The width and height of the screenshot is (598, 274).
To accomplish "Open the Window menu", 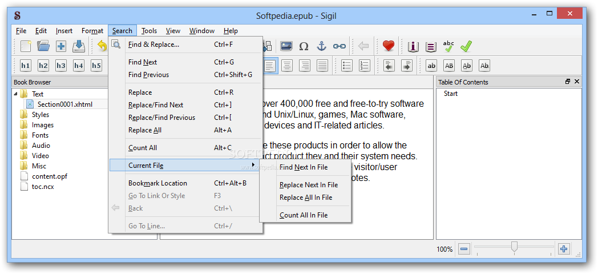I will pos(202,31).
